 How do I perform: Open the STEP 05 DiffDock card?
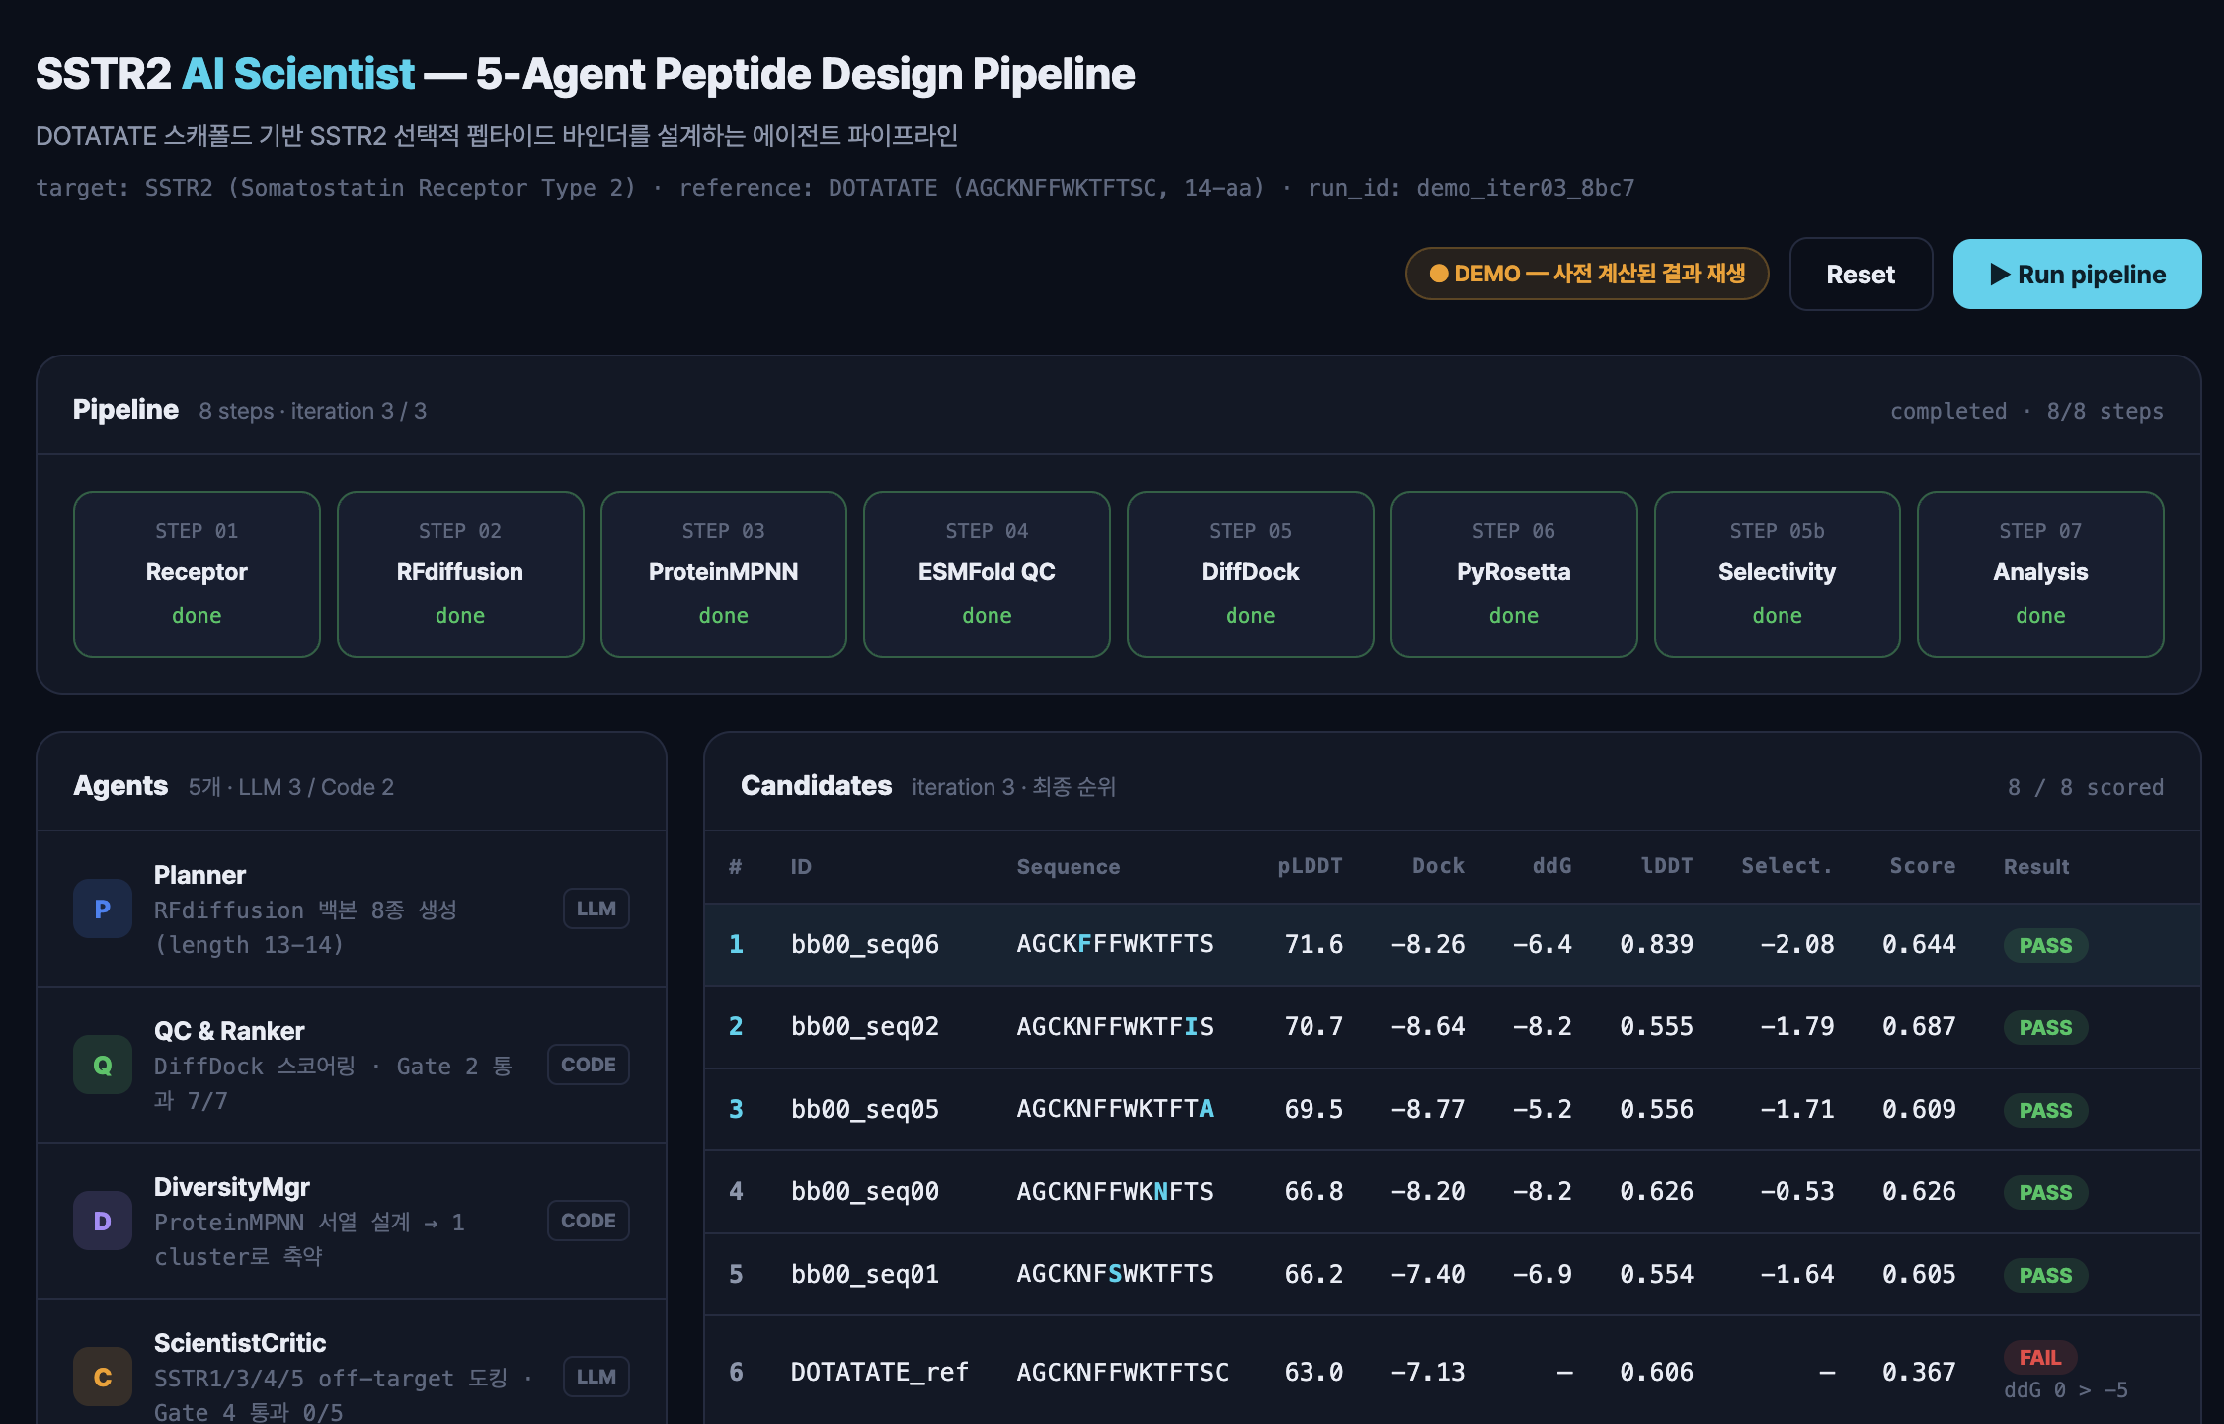pyautogui.click(x=1250, y=574)
